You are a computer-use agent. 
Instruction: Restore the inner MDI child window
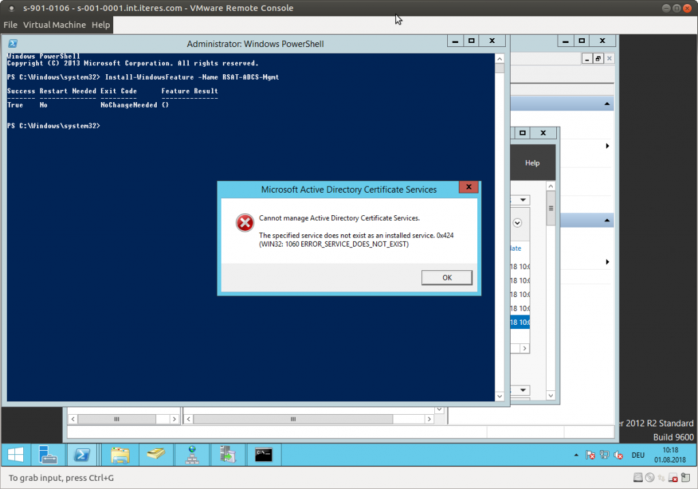click(598, 59)
